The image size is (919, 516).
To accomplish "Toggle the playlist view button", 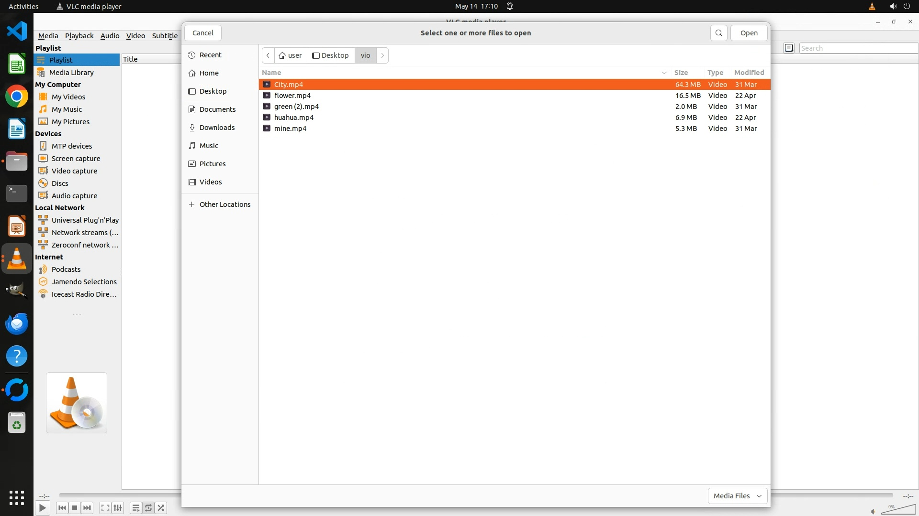I will (135, 508).
